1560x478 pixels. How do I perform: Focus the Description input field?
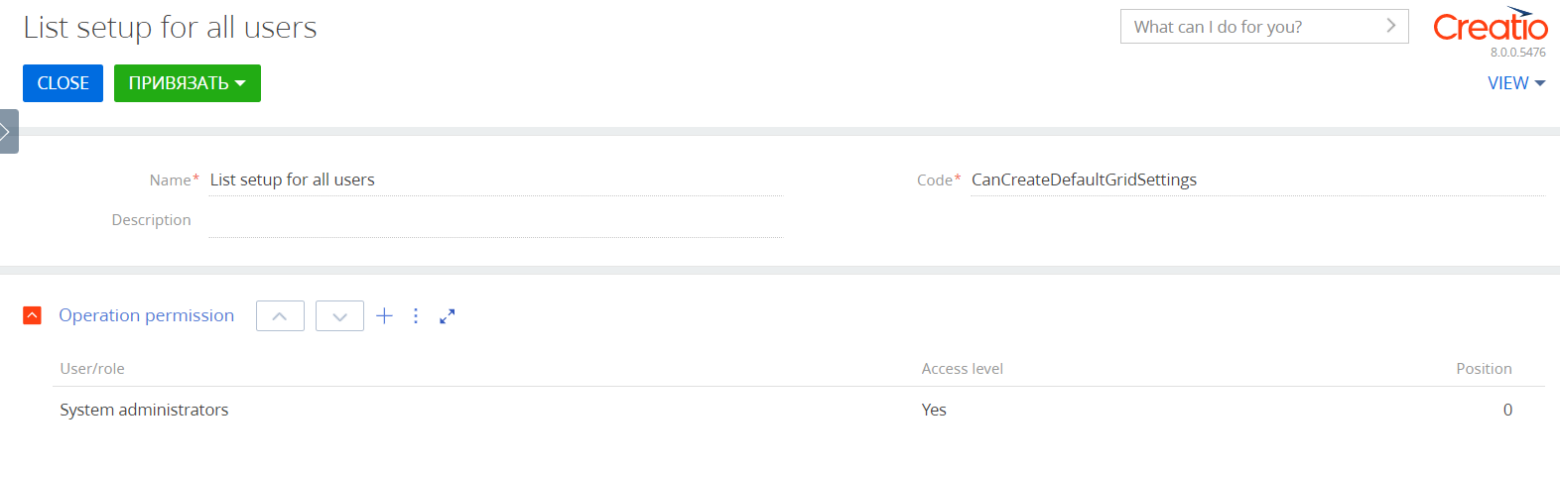496,220
